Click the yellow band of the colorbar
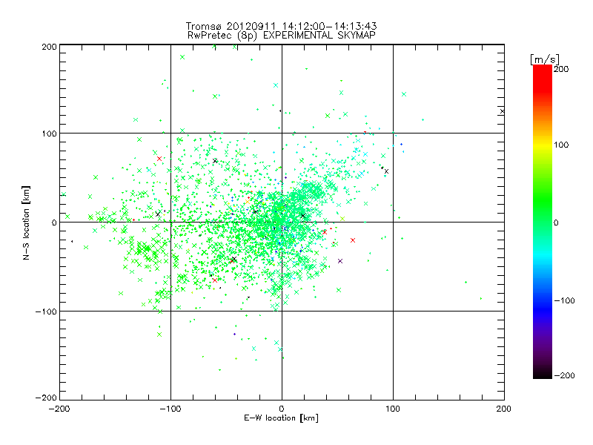 pos(543,145)
